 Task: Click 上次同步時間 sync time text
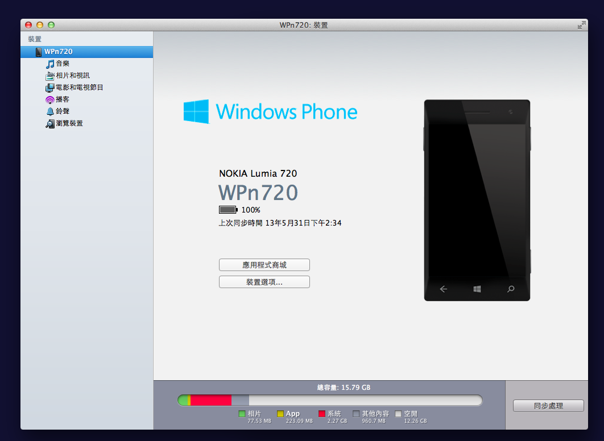tap(280, 223)
